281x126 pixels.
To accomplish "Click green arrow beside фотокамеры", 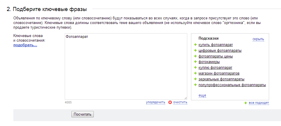I will click(x=196, y=62).
